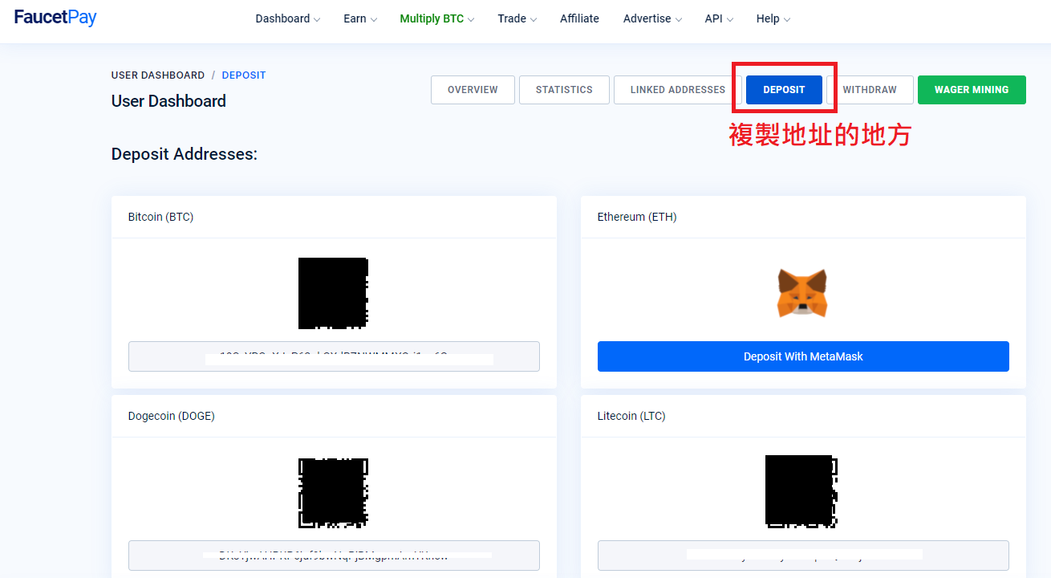Click the "Ethereum (ETH)" card title
This screenshot has height=578, width=1051.
(x=637, y=217)
